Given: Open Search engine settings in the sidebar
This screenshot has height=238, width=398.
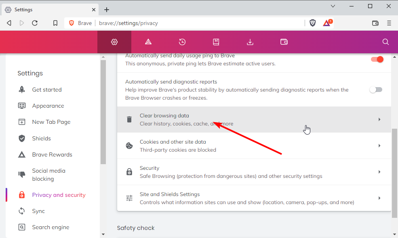Looking at the screenshot, I should pyautogui.click(x=51, y=227).
